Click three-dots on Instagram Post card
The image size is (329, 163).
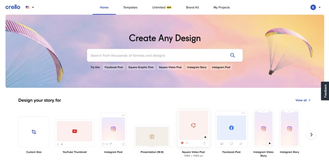[x=123, y=115]
